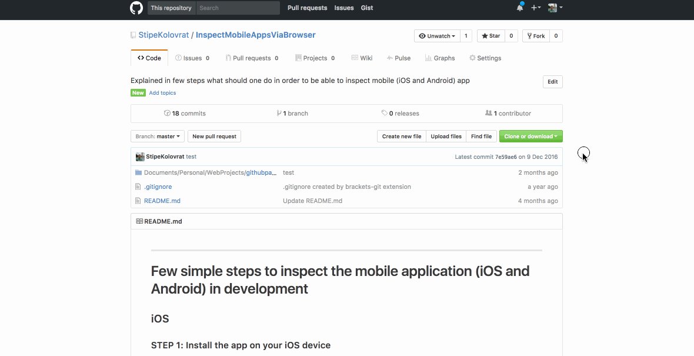Click the Edit description button
Viewport: 694px width, 356px height.
point(552,82)
